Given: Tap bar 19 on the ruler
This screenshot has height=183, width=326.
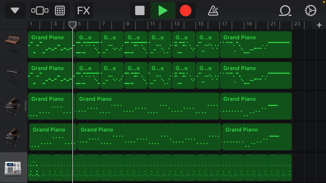Looking at the screenshot, I should coord(249,24).
